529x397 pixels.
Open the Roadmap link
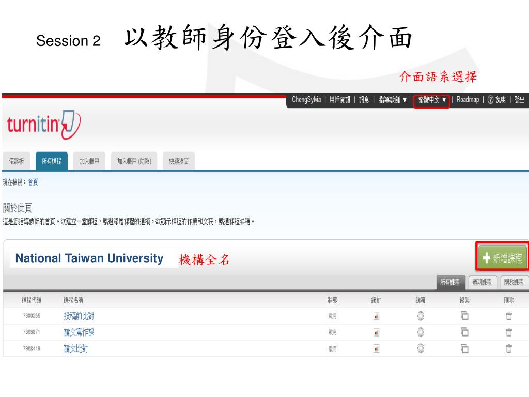coord(468,100)
